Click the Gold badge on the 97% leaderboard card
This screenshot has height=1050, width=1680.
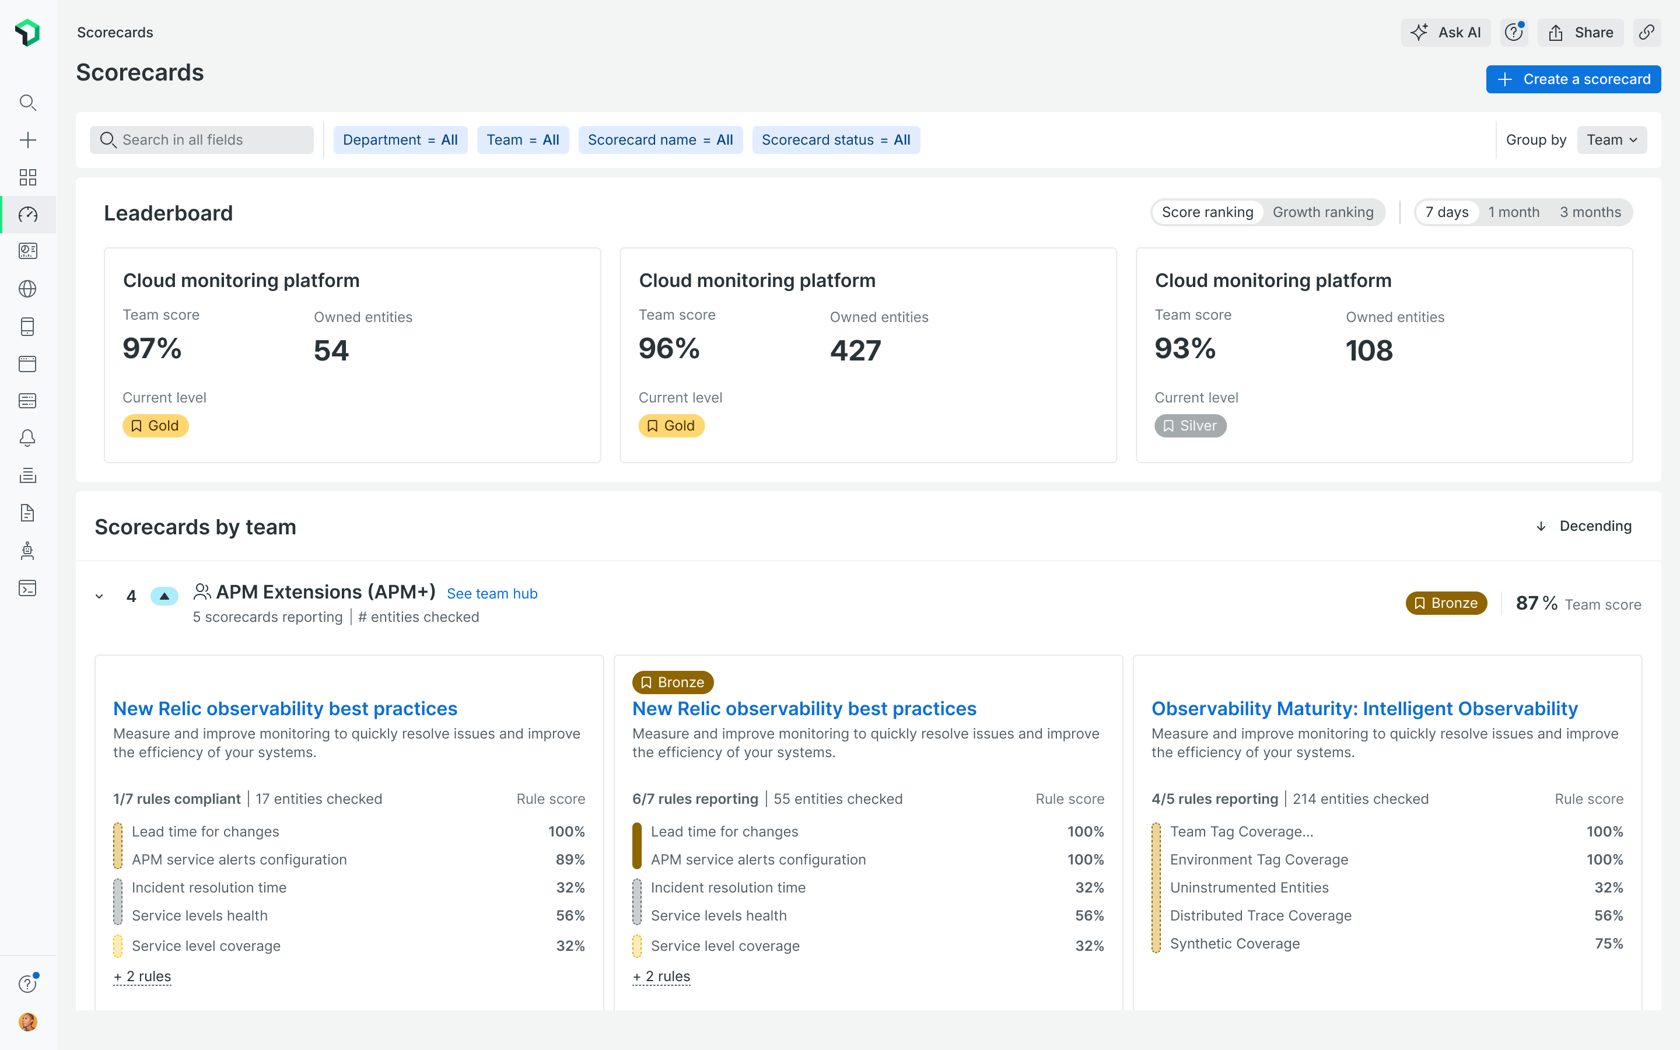pyautogui.click(x=156, y=426)
